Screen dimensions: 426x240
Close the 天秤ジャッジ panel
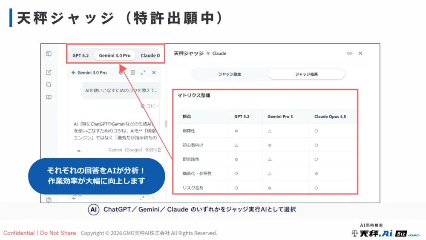click(x=360, y=53)
